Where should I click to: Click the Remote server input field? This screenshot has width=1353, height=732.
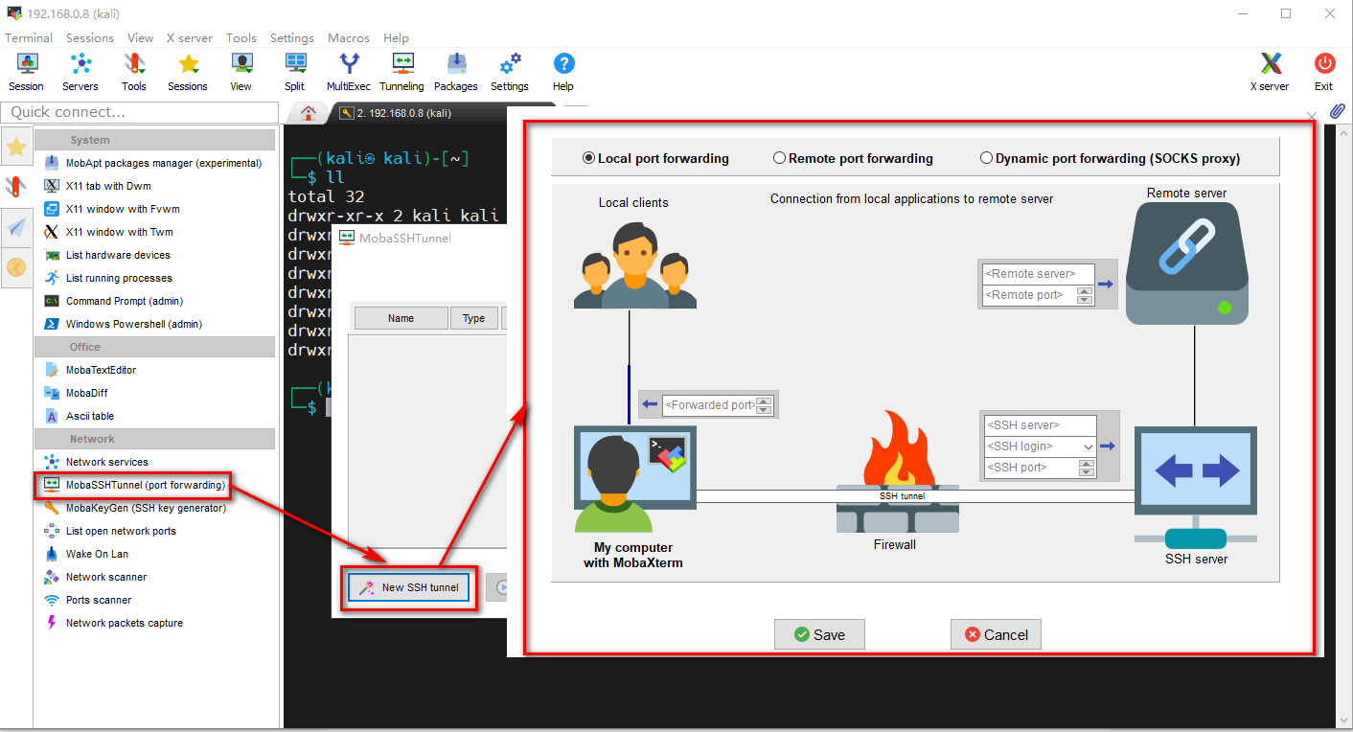click(x=1038, y=274)
